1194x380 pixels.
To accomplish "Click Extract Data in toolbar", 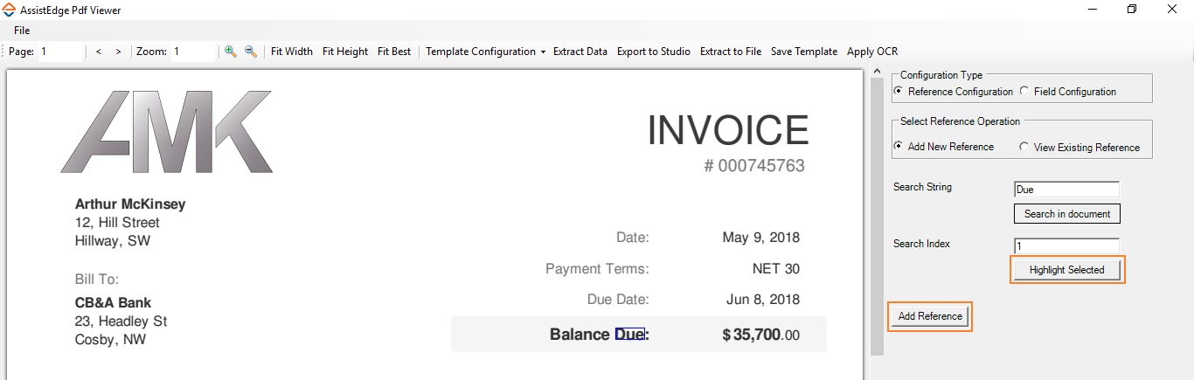I will pos(580,52).
